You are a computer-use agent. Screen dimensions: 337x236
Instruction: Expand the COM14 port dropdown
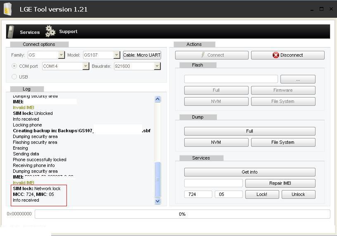click(x=85, y=66)
